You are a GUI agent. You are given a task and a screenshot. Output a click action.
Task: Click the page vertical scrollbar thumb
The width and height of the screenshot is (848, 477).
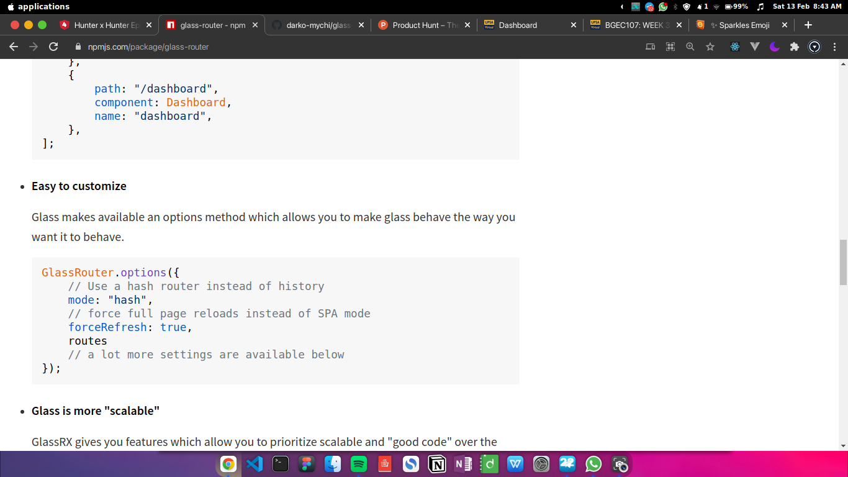point(843,261)
